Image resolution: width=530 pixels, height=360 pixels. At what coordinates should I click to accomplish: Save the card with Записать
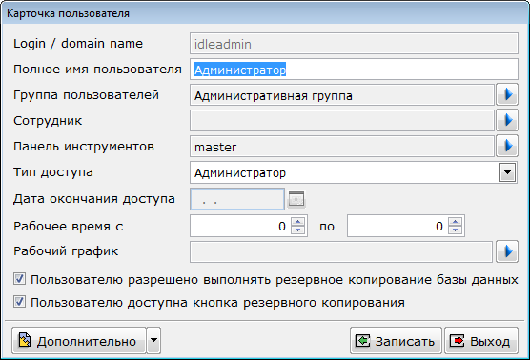(396, 340)
